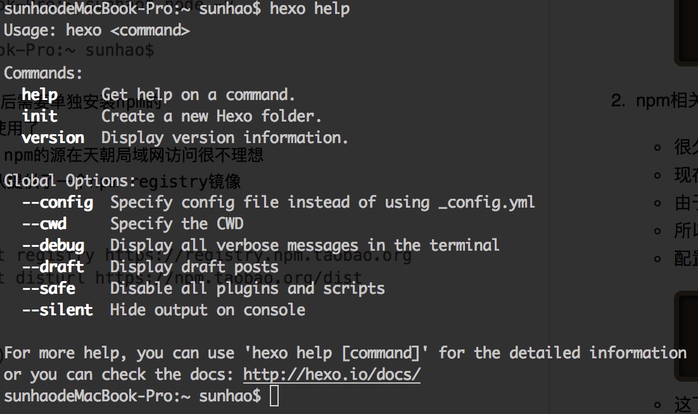
Task: Click the 'hexo help [command]' hint text
Action: click(336, 353)
